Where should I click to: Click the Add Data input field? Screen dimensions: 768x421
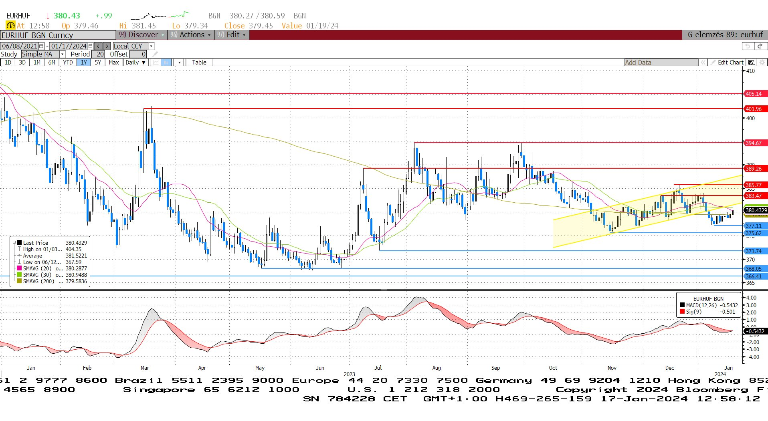coord(661,62)
